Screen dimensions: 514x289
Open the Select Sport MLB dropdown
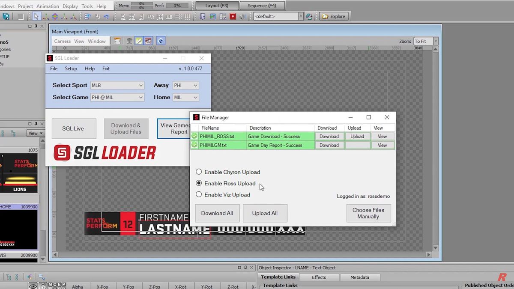117,85
